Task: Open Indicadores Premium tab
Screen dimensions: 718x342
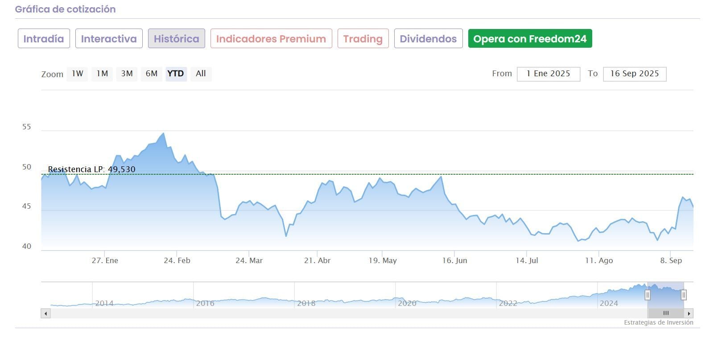Action: 271,39
